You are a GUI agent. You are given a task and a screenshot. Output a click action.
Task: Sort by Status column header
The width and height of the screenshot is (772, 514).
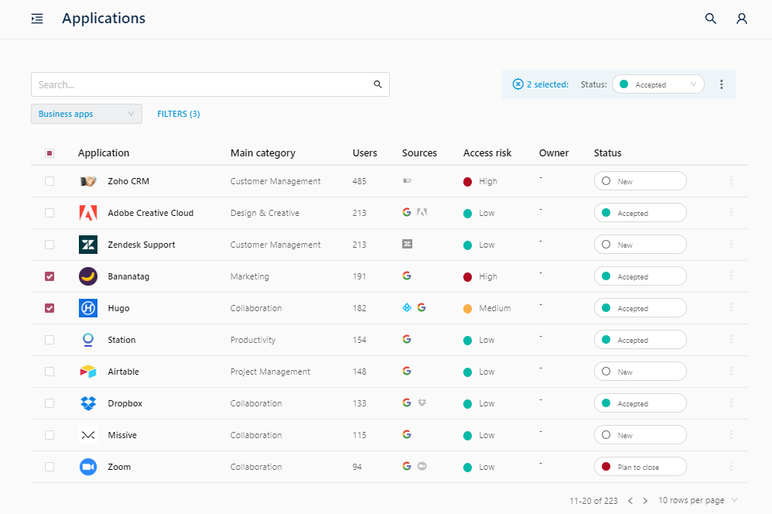(x=607, y=152)
